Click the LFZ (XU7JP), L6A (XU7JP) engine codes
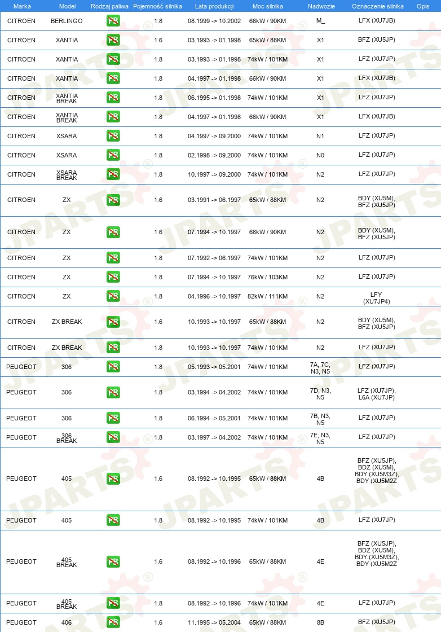 (377, 394)
